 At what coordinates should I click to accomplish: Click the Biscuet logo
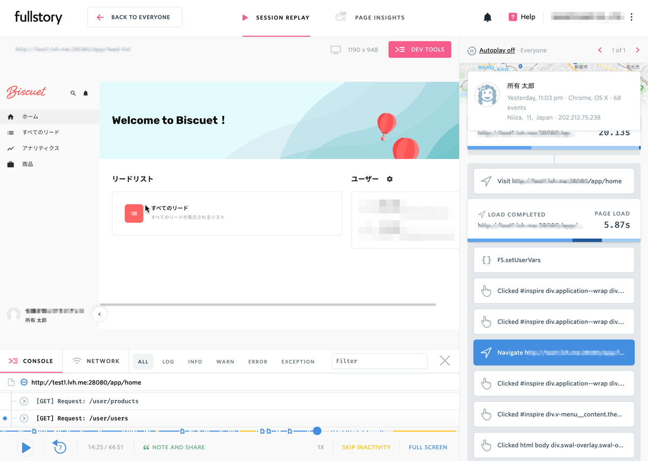(x=26, y=92)
